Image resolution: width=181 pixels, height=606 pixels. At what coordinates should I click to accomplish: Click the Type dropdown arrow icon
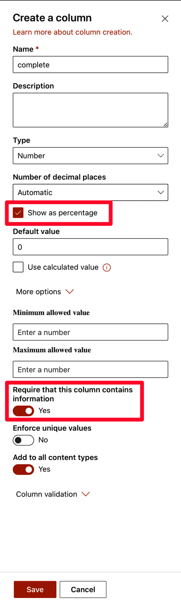pyautogui.click(x=161, y=155)
